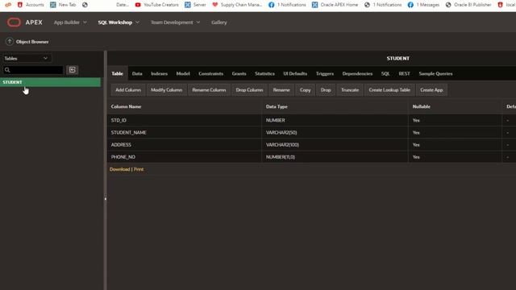Switch to the Statistics tab
Viewport: 516px width, 290px height.
(264, 73)
